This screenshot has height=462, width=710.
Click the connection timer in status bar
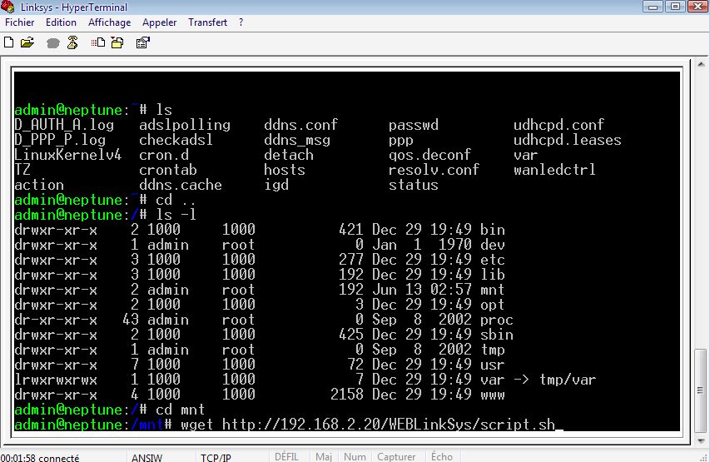click(40, 458)
